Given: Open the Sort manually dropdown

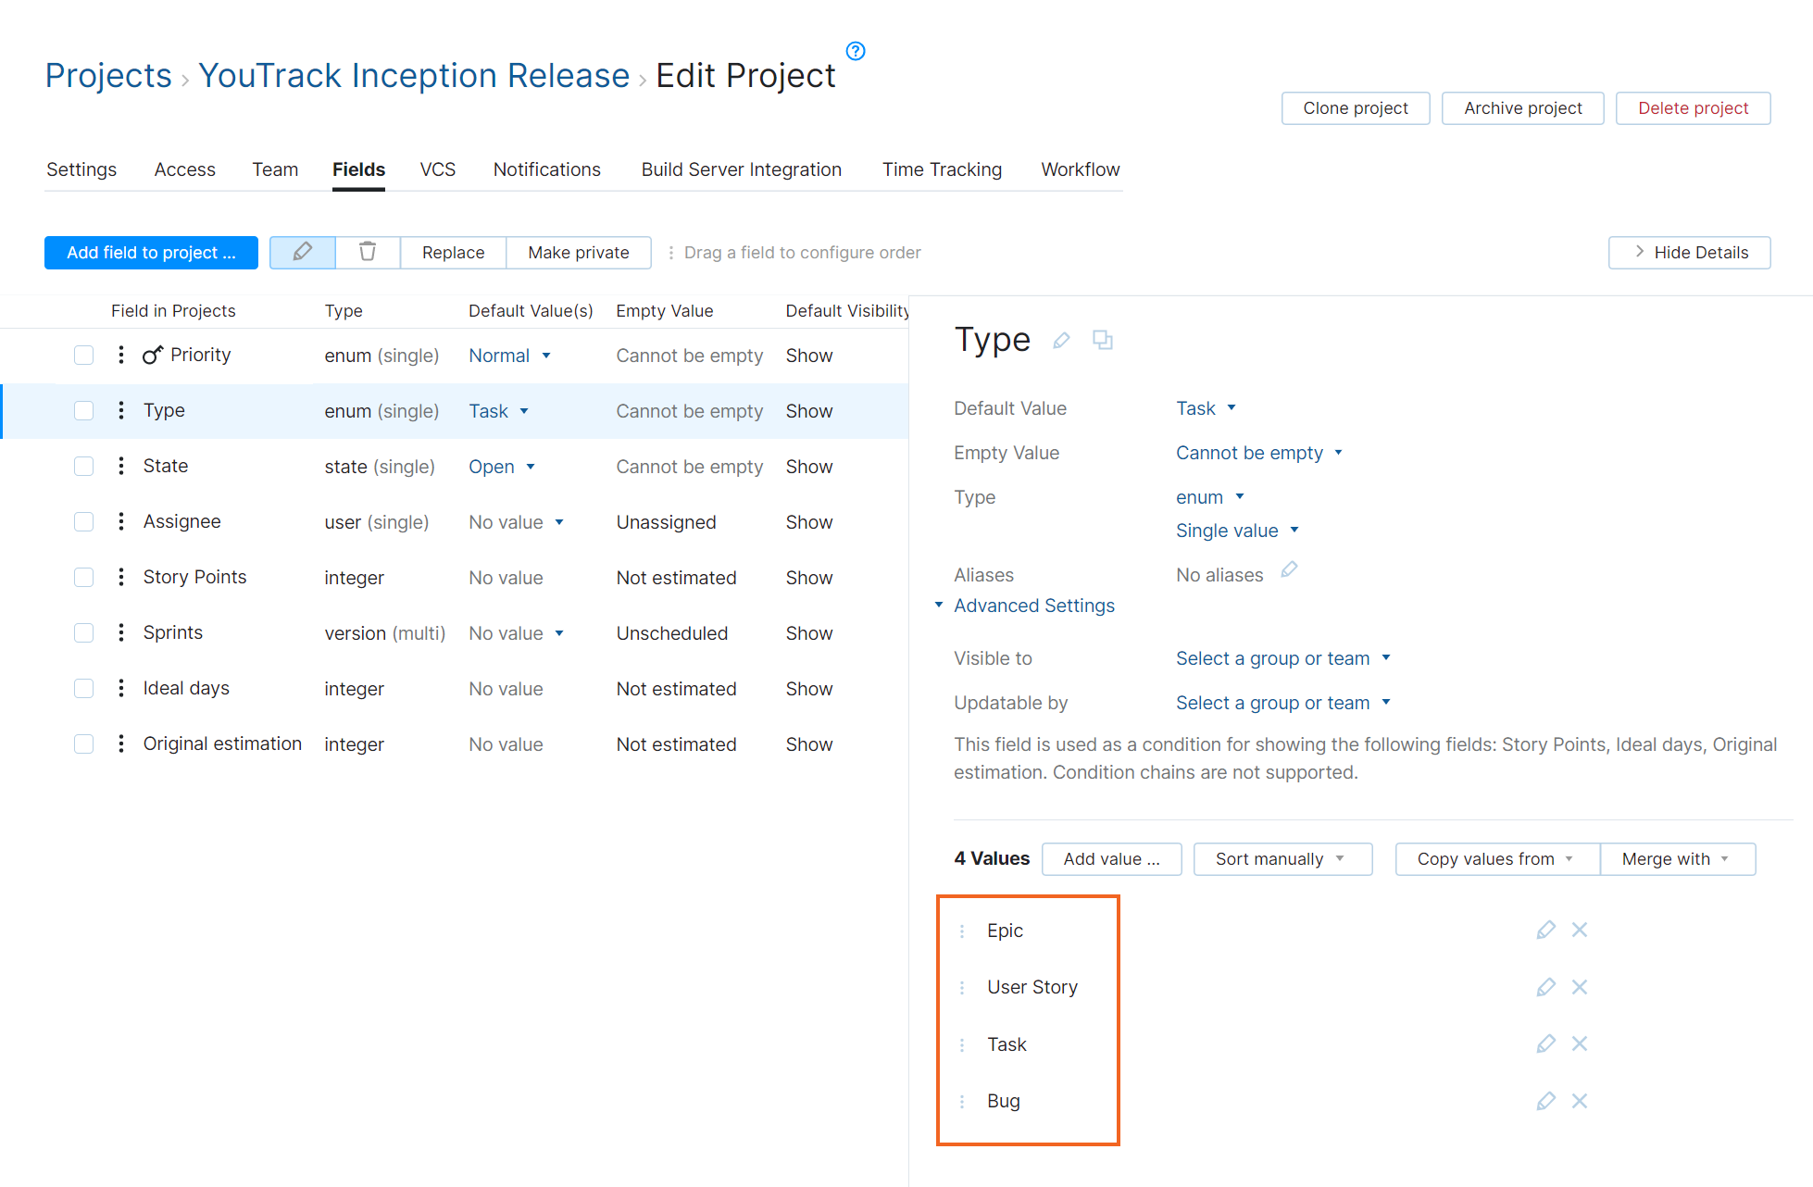Looking at the screenshot, I should pyautogui.click(x=1282, y=858).
